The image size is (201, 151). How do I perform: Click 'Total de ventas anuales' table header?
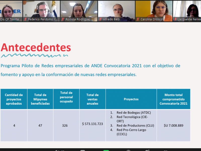92,99
